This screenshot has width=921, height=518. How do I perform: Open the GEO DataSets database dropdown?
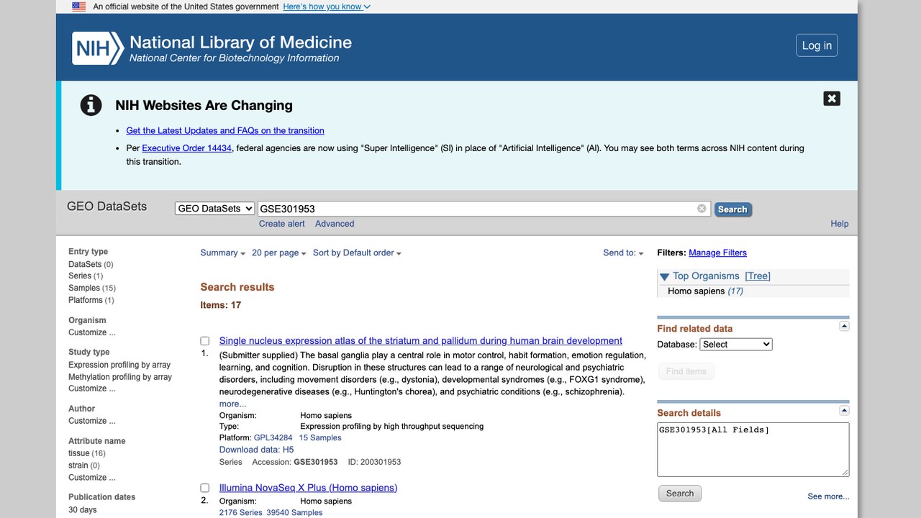pyautogui.click(x=215, y=209)
